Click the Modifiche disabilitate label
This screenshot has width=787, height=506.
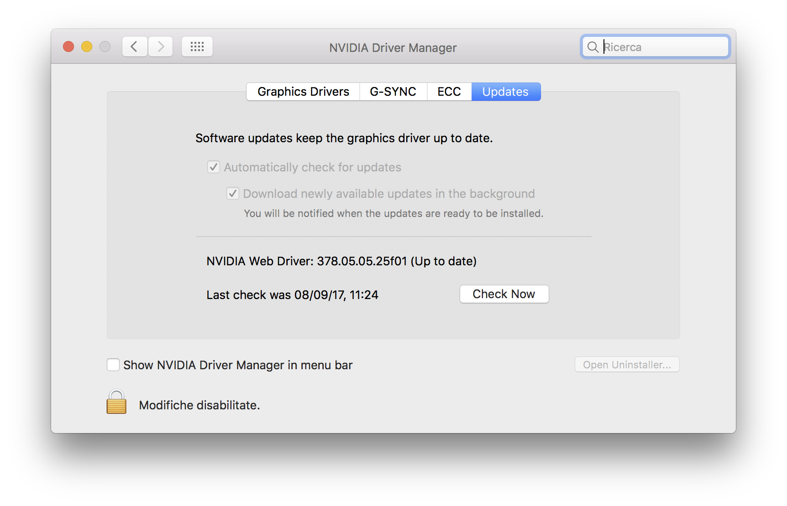(199, 405)
